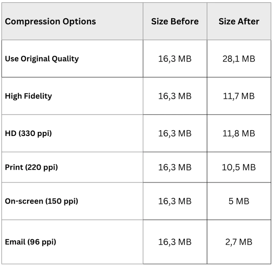The width and height of the screenshot is (272, 267).
Task: Click Size Before value for High Fidelity
Action: [175, 96]
